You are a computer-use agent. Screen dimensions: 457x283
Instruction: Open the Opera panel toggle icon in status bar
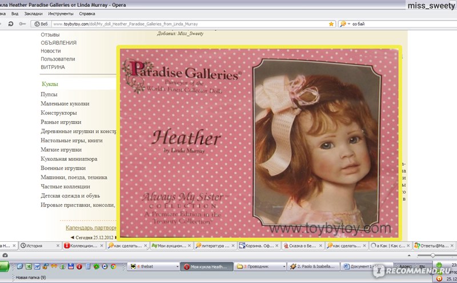click(5, 256)
